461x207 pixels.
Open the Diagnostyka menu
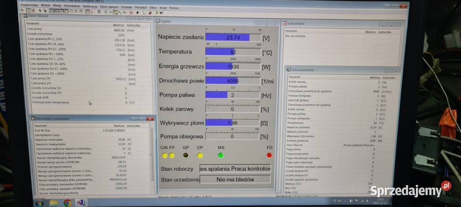(29, 5)
